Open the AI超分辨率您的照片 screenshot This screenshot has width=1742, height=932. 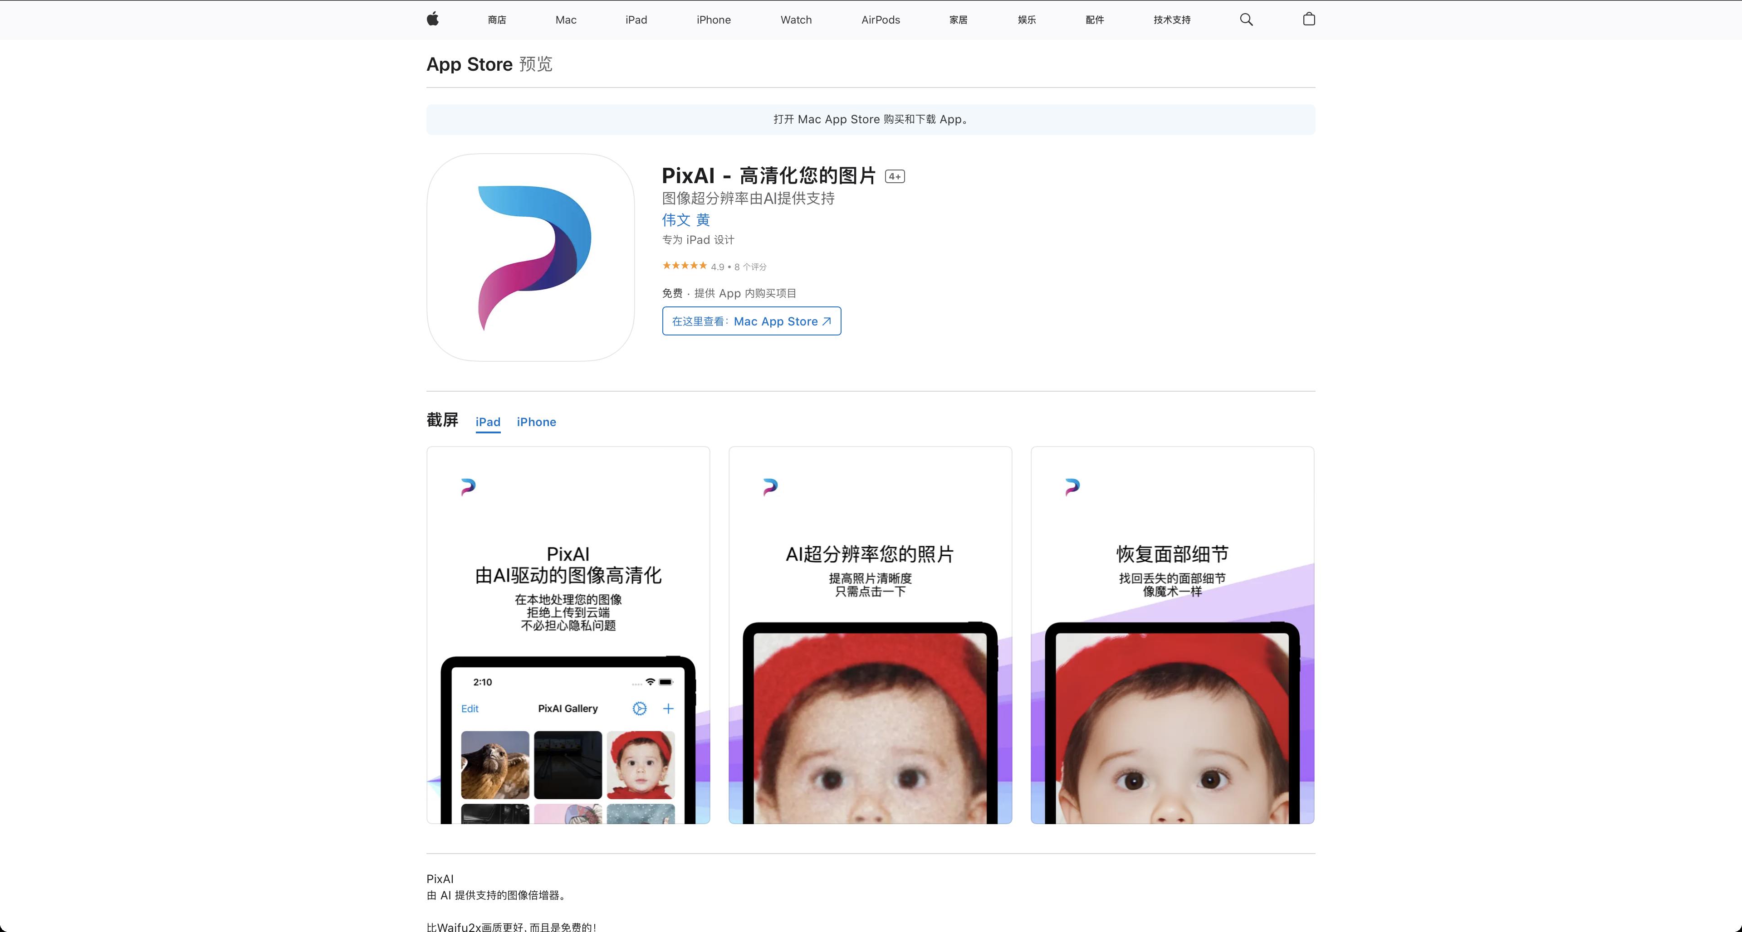[870, 635]
